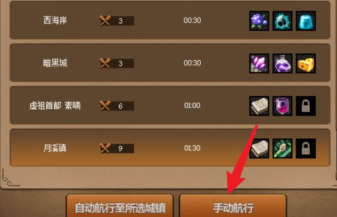This screenshot has height=217, width=337.
Task: Click the cloth icon in 月溪镇 row
Action: click(259, 148)
